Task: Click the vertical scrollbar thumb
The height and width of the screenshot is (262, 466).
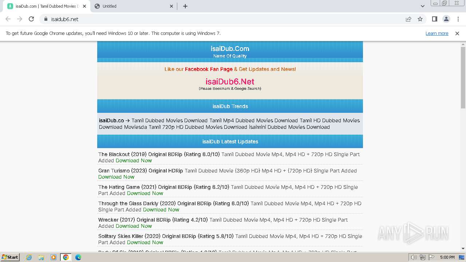Action: (x=463, y=78)
